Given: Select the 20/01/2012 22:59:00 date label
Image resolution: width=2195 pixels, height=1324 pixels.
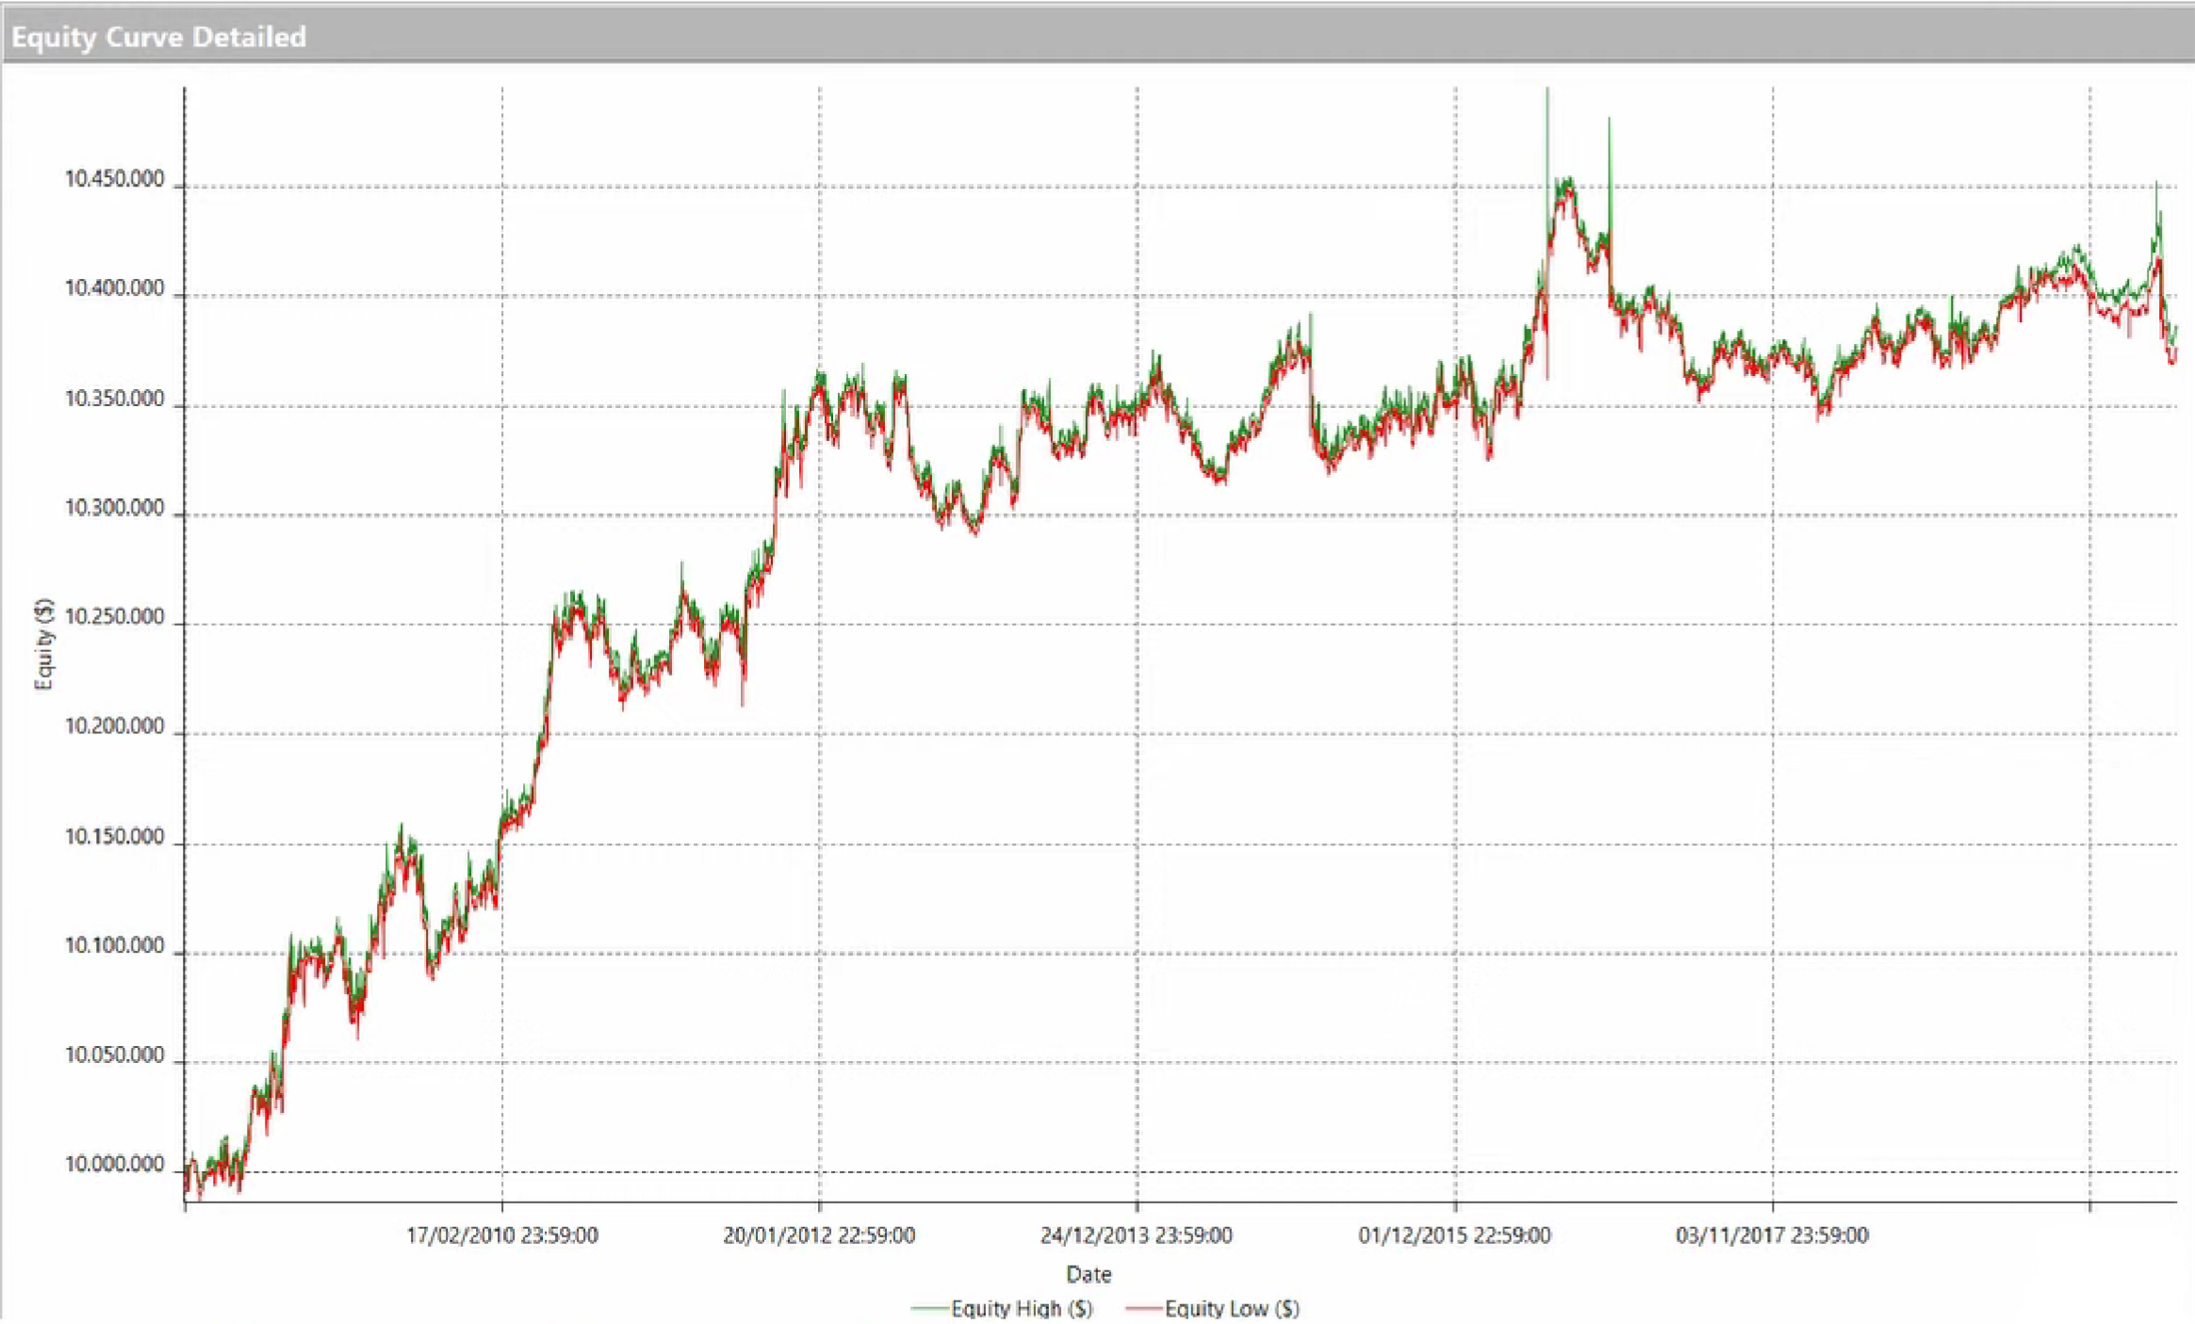Looking at the screenshot, I should pyautogui.click(x=818, y=1232).
